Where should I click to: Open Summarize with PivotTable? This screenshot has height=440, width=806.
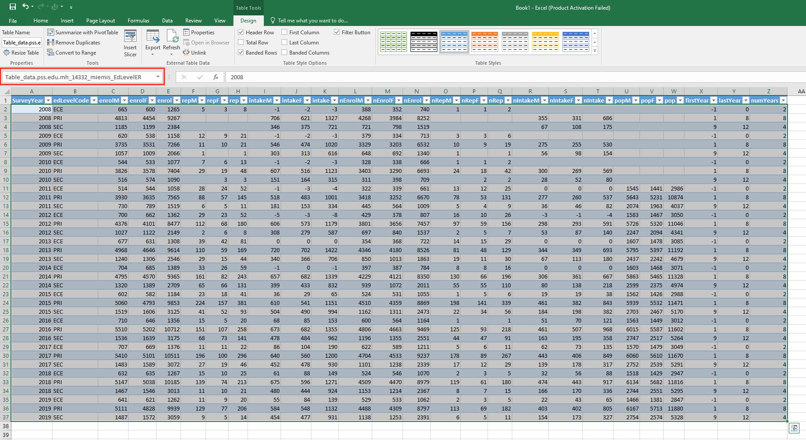pos(82,32)
